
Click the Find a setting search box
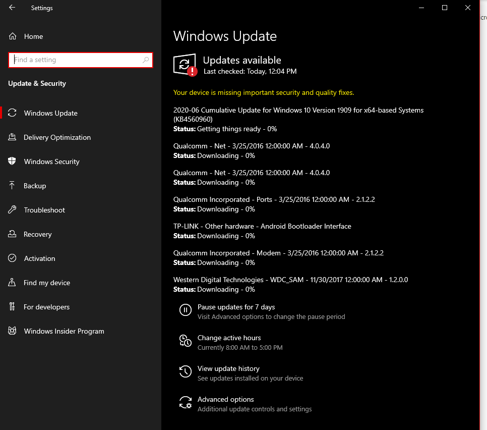point(81,60)
